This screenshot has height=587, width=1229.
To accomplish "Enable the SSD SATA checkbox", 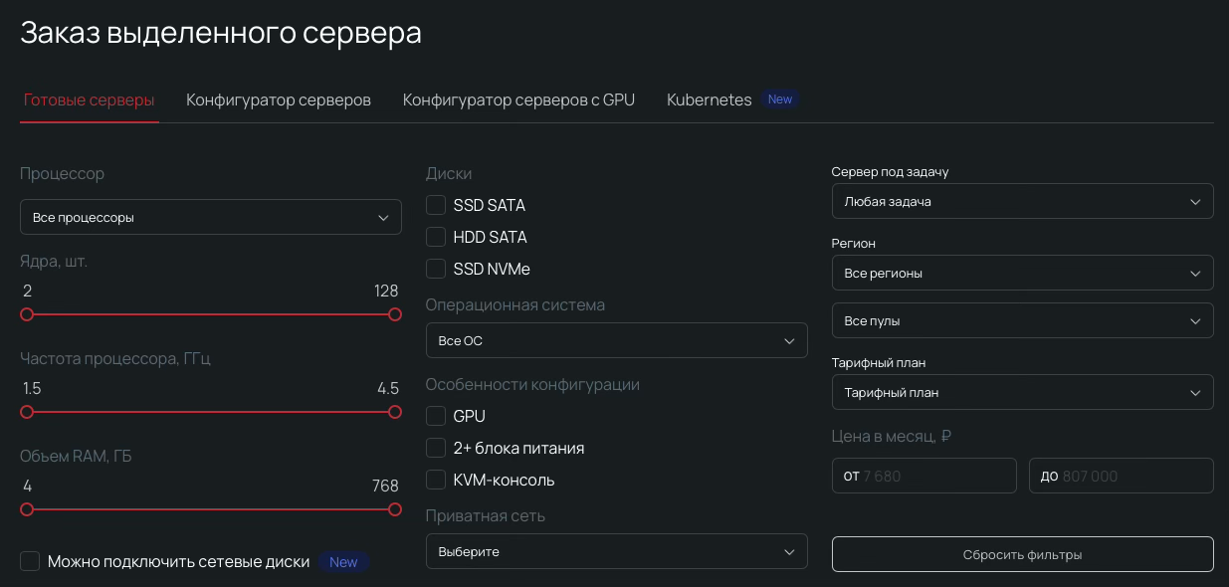I will (x=436, y=206).
